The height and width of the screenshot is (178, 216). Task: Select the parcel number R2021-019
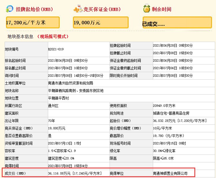pos(56,49)
